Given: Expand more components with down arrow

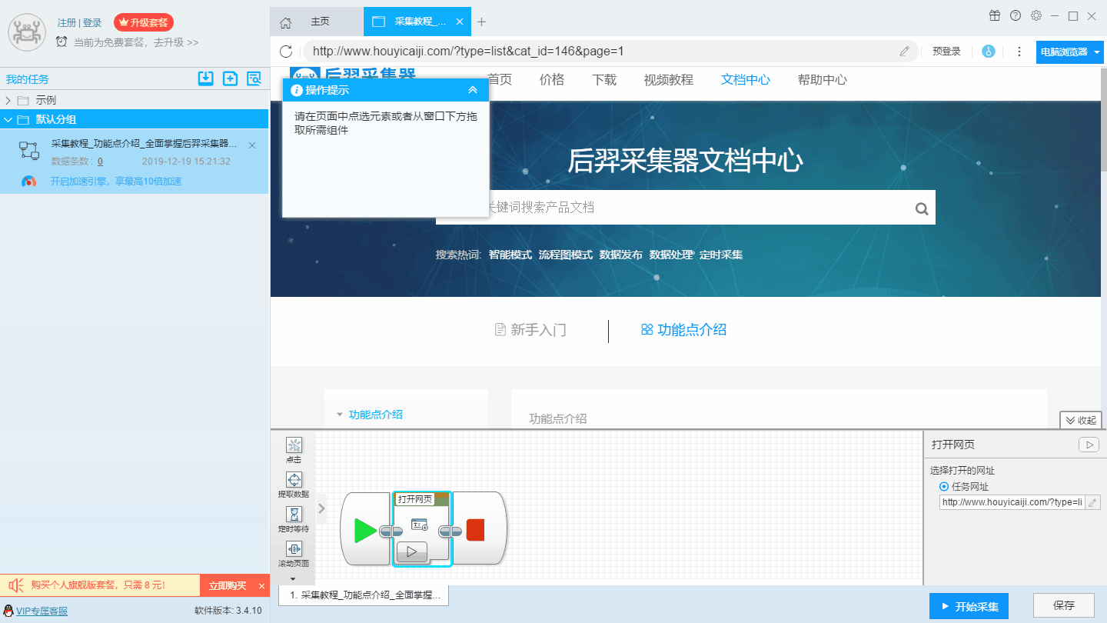Looking at the screenshot, I should 293,578.
